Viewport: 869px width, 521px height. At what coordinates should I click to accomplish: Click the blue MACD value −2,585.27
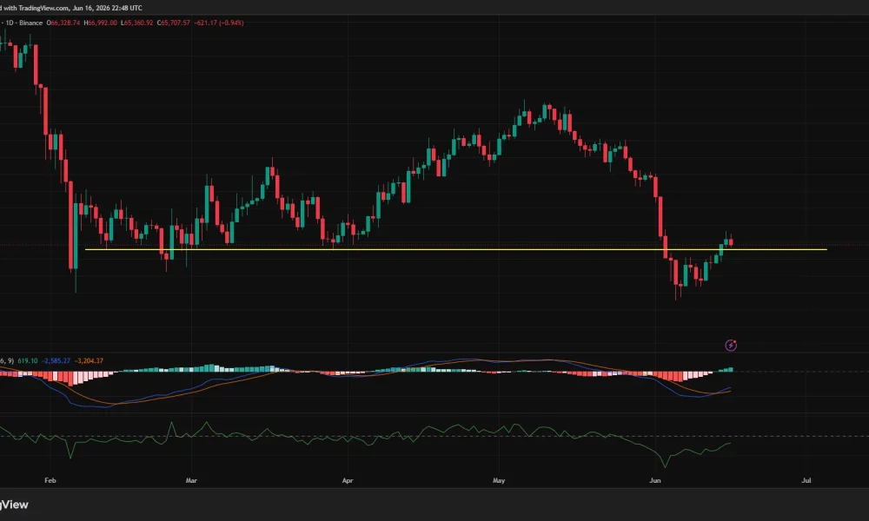click(x=56, y=361)
